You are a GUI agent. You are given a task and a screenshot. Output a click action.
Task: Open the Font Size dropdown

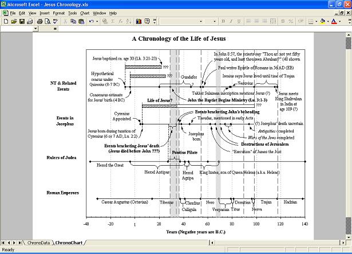pos(215,21)
